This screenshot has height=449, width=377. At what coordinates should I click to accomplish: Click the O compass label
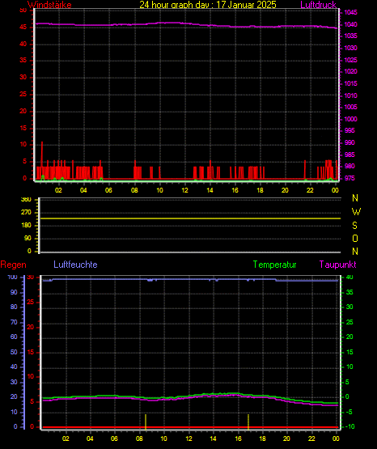(x=355, y=238)
